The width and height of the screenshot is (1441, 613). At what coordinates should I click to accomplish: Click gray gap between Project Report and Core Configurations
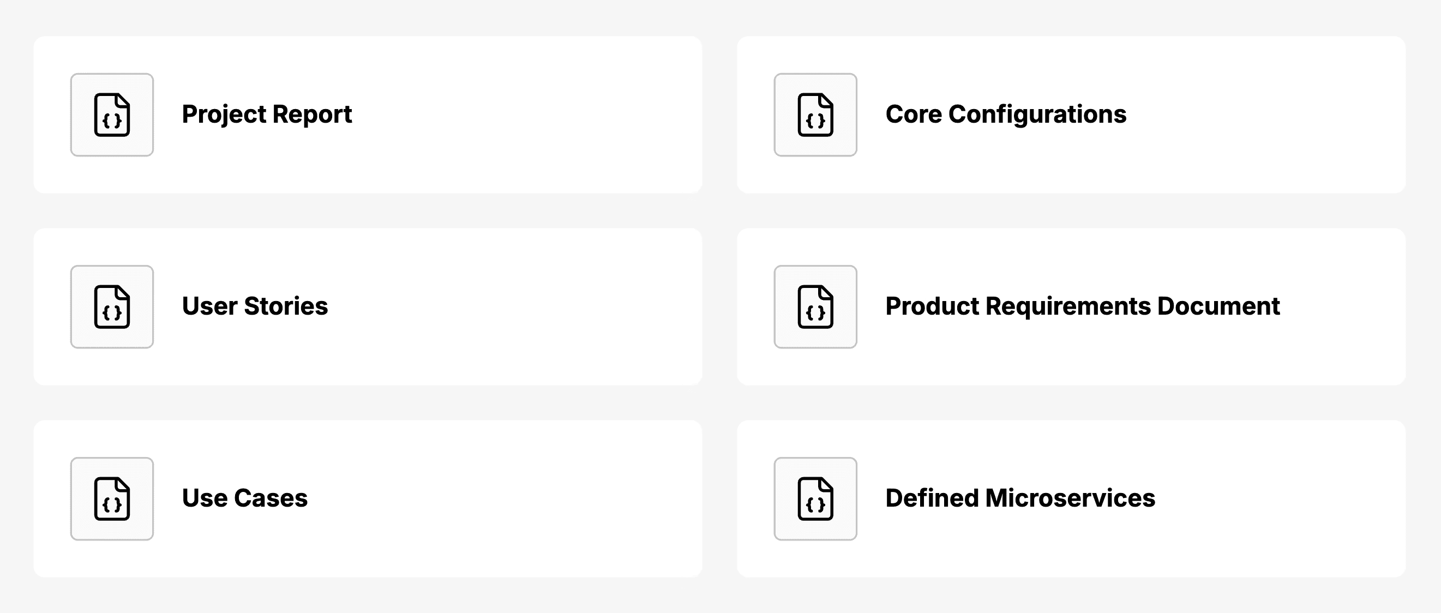pyautogui.click(x=719, y=115)
